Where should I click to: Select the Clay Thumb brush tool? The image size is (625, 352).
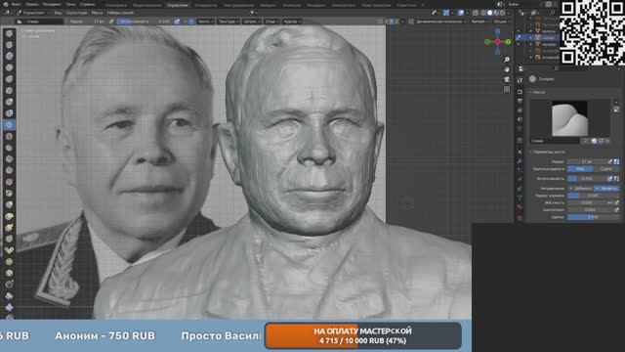pyautogui.click(x=9, y=79)
